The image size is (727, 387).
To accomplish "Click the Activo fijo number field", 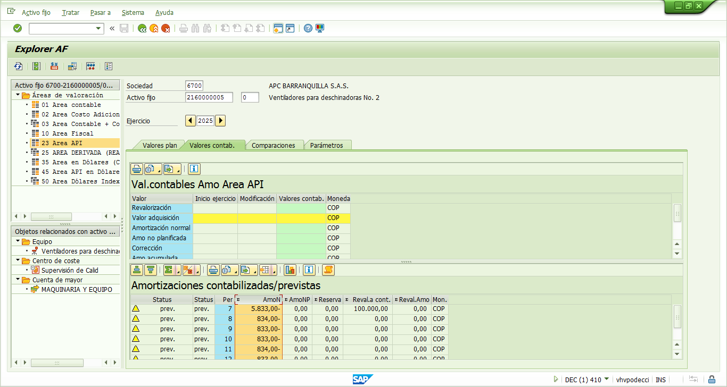I will point(209,97).
